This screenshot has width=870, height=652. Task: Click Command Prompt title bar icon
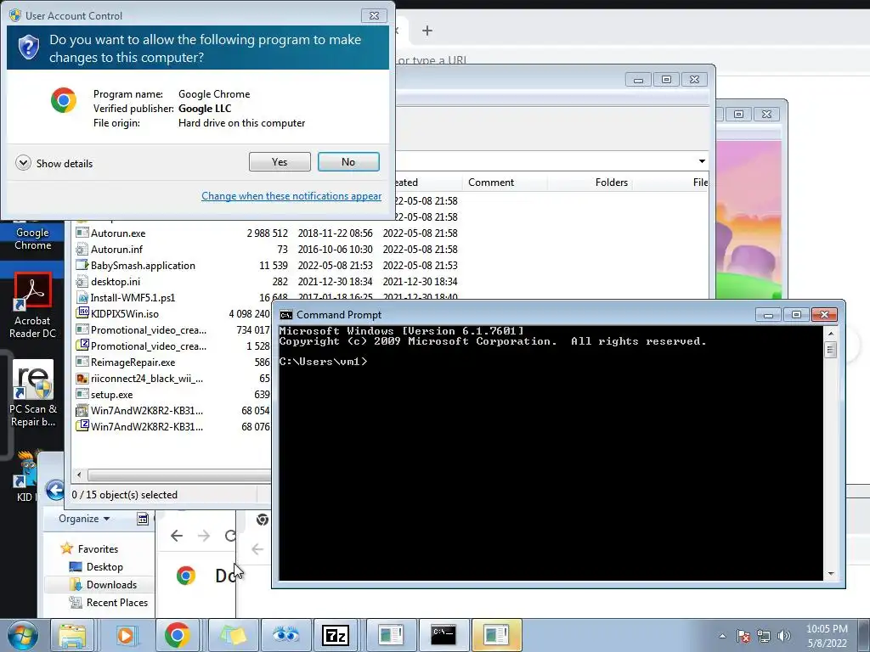point(285,315)
